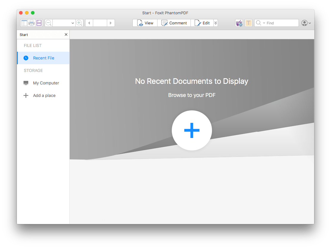Click the Zoom In magnifier icon
The image size is (331, 248).
[x=79, y=23]
